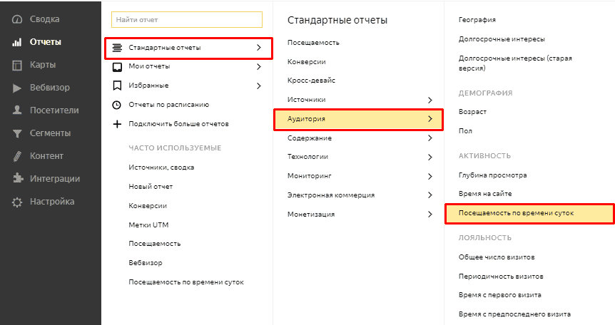Open the Глубина просмотра report
The image size is (615, 325).
[x=492, y=175]
